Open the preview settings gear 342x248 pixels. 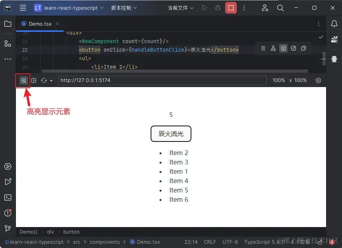318,80
